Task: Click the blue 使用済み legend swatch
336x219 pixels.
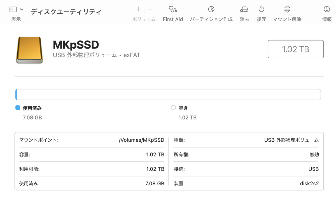Action: [x=18, y=108]
